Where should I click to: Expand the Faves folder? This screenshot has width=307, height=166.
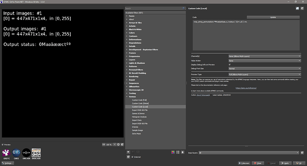point(127,16)
